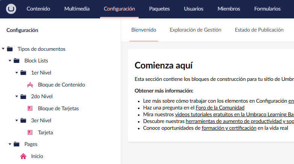Open the Miembros section
The height and width of the screenshot is (164, 294).
tap(229, 9)
